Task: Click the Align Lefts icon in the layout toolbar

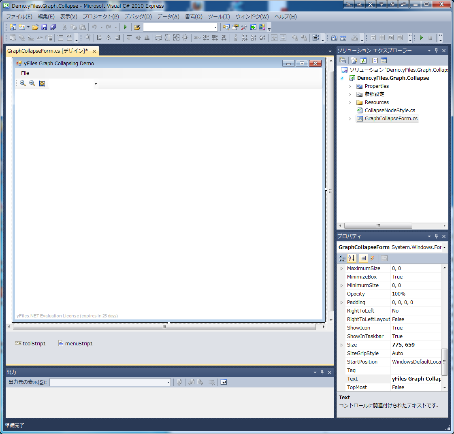Action: pos(99,38)
